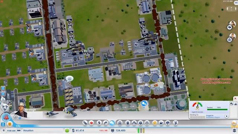Open the Waste Disposal trash icon
The image size is (238, 134).
coord(128,123)
